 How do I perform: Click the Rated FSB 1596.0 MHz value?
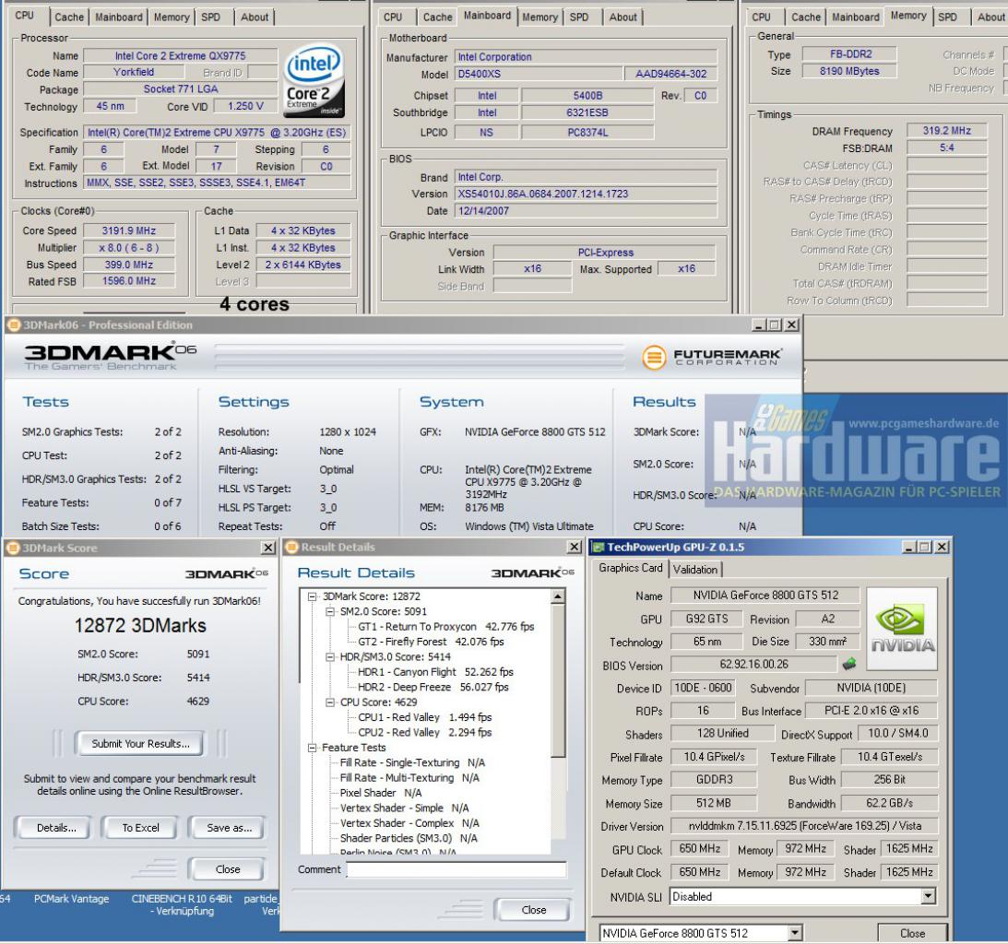point(128,281)
